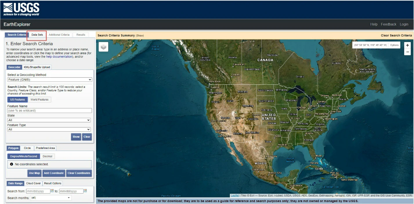Click the USGS logo

point(21,9)
